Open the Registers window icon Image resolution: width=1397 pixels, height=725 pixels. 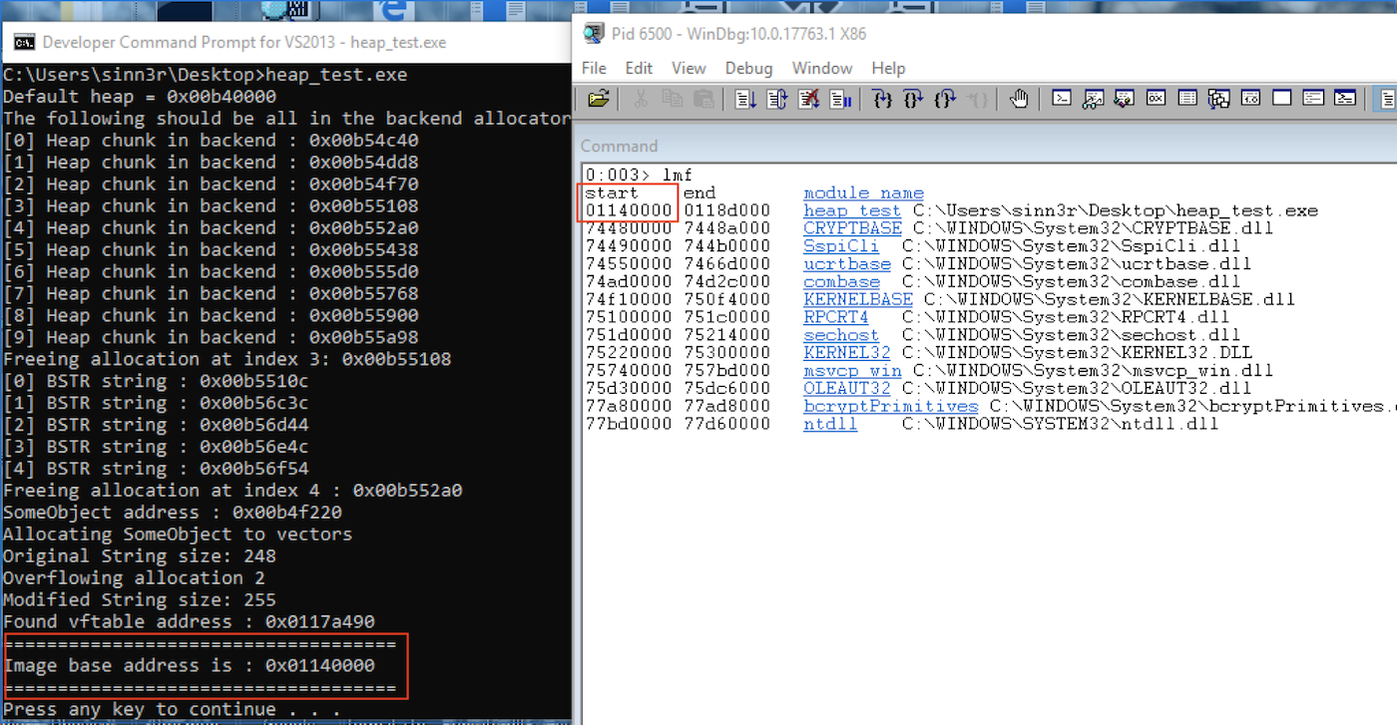tap(1156, 99)
